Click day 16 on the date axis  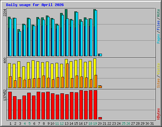click(81, 124)
